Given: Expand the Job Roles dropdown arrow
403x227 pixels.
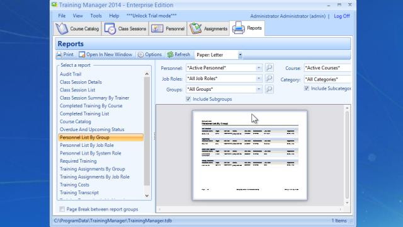Looking at the screenshot, I should [x=259, y=78].
